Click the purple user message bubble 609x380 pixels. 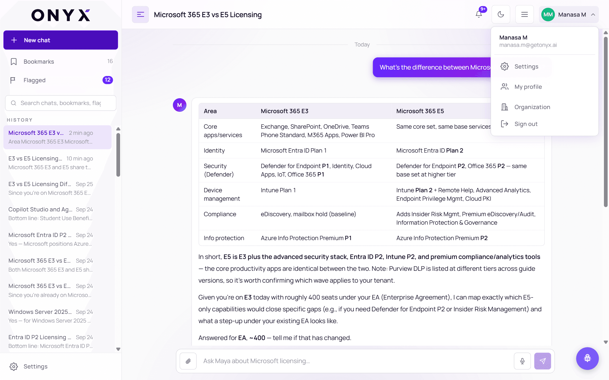coord(432,67)
